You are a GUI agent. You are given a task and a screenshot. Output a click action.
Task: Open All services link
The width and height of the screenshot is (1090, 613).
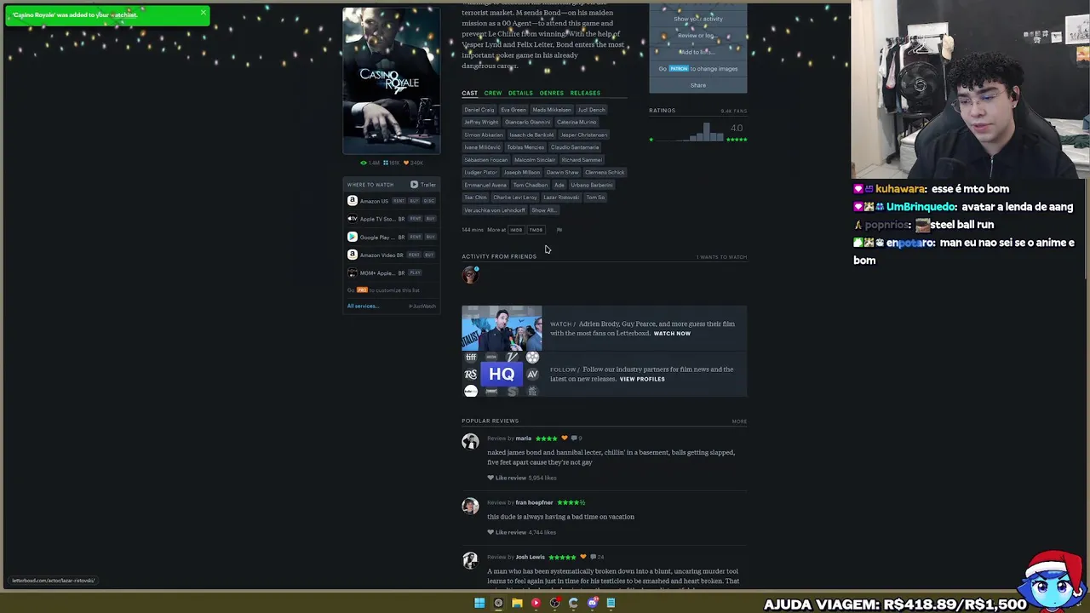[363, 306]
